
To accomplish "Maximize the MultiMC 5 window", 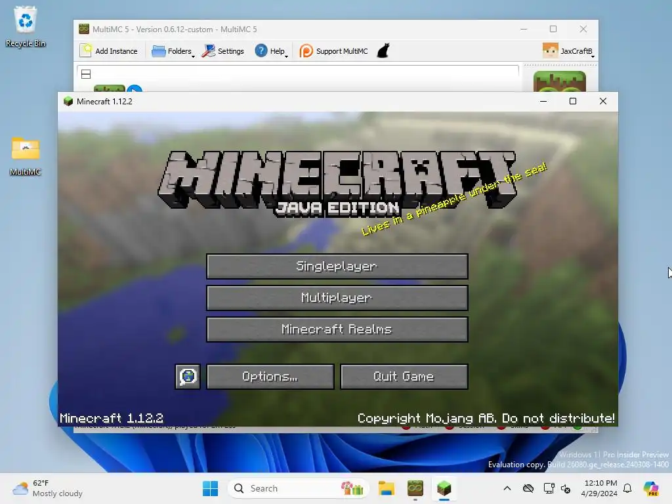I will pyautogui.click(x=553, y=29).
